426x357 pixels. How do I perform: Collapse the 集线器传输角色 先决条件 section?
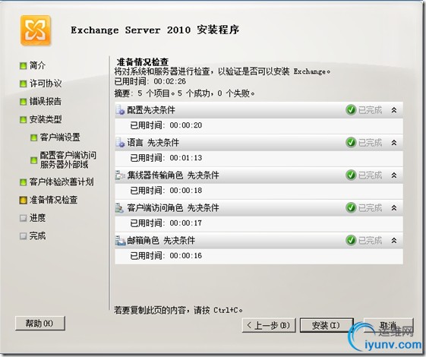(x=394, y=175)
